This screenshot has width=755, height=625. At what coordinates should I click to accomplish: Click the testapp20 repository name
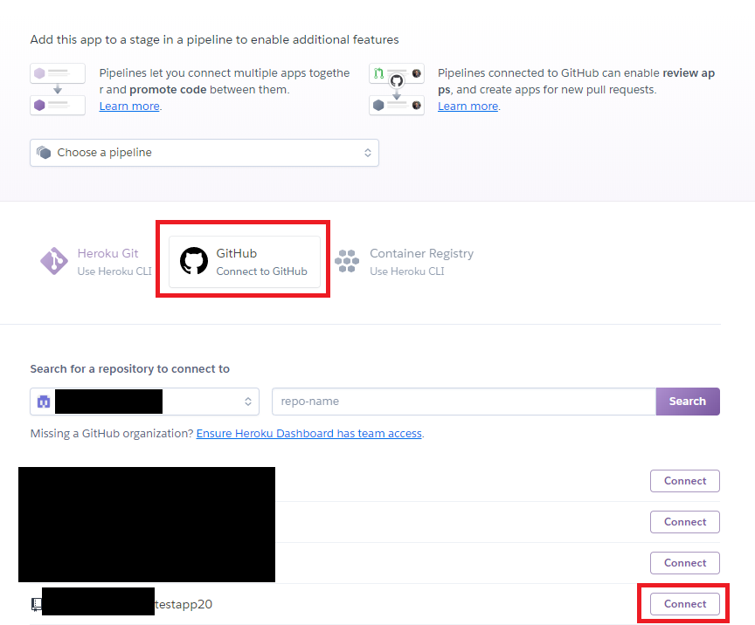pos(184,604)
